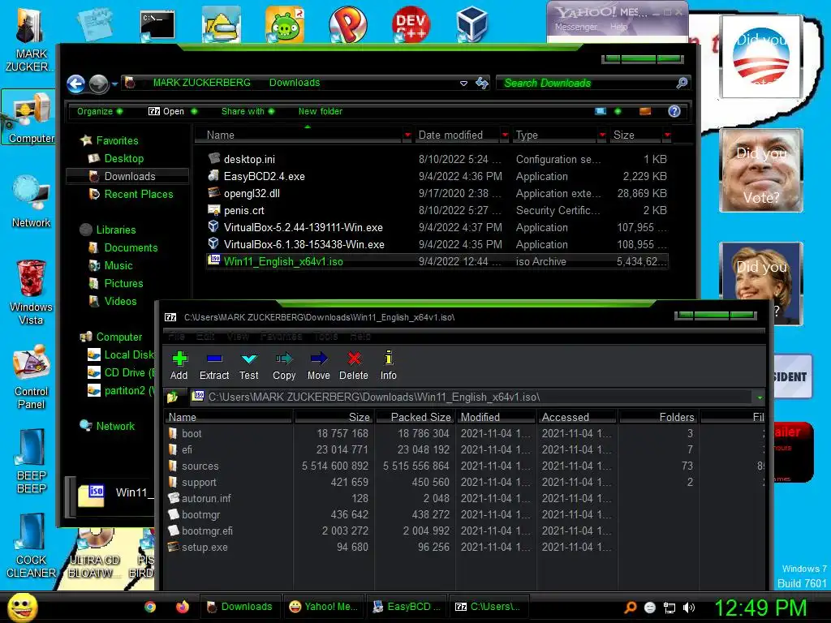This screenshot has width=831, height=623.
Task: Click the Copy icon in 7-Zip toolbar
Action: click(284, 359)
